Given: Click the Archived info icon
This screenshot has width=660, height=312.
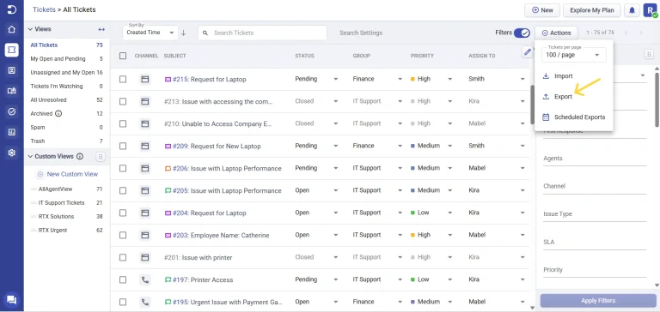Looking at the screenshot, I should tap(58, 113).
